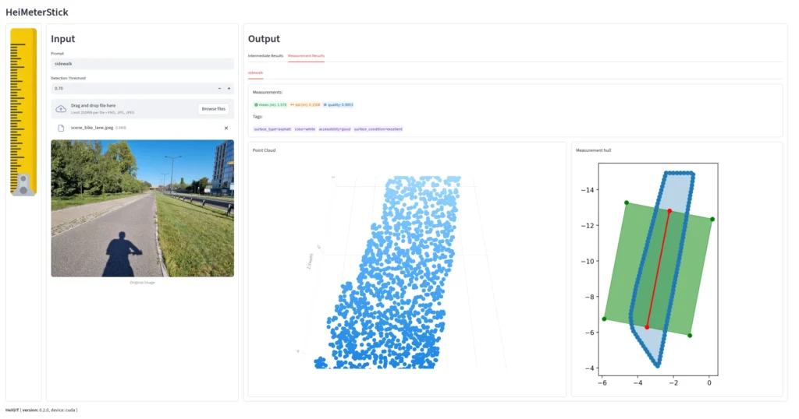
Task: Click the Point Cloud label
Action: coord(264,150)
